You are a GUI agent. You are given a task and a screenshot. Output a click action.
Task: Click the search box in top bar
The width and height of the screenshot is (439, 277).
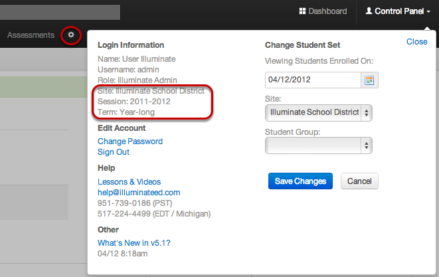coord(60,12)
